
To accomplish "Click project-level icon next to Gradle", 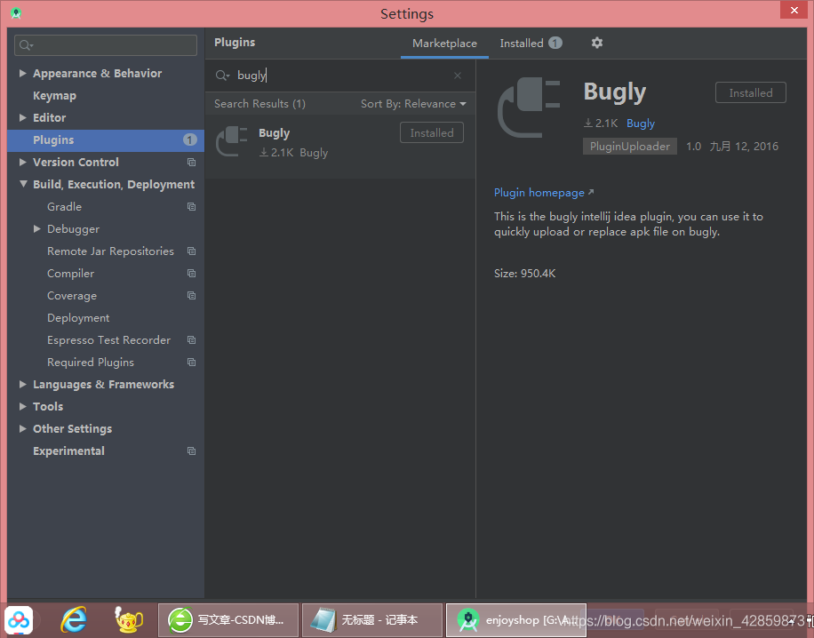I will tap(191, 207).
